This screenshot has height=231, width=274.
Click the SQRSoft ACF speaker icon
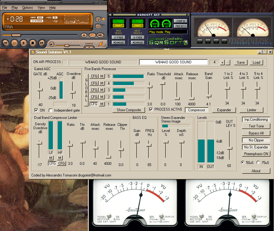tap(110, 15)
